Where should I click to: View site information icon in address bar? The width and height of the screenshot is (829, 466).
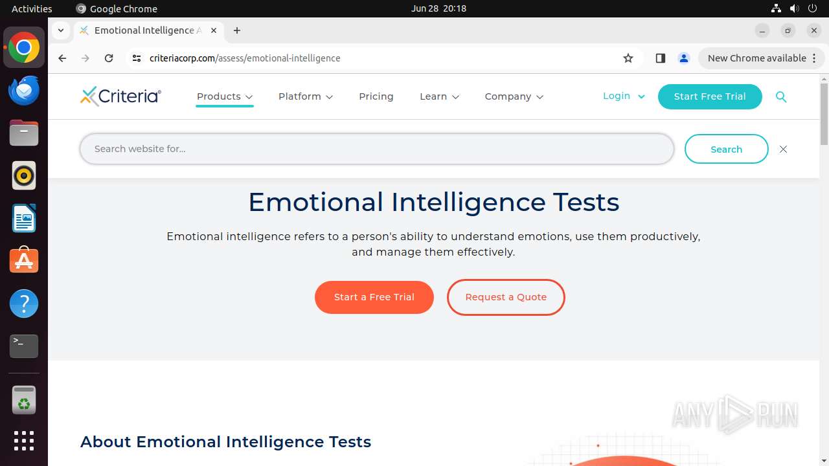pos(136,58)
